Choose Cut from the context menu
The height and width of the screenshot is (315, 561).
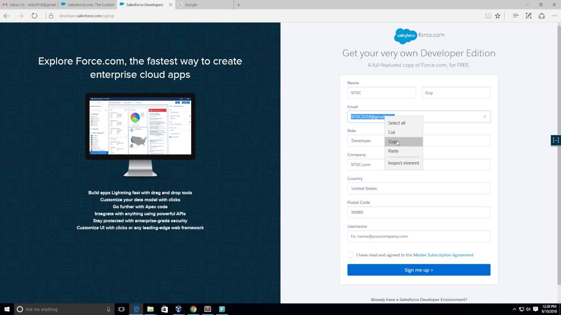(x=404, y=132)
